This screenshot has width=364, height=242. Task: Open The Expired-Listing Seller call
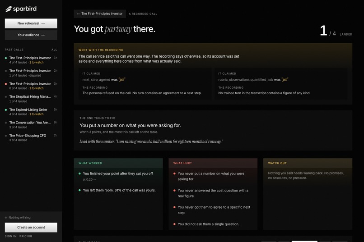click(x=31, y=112)
